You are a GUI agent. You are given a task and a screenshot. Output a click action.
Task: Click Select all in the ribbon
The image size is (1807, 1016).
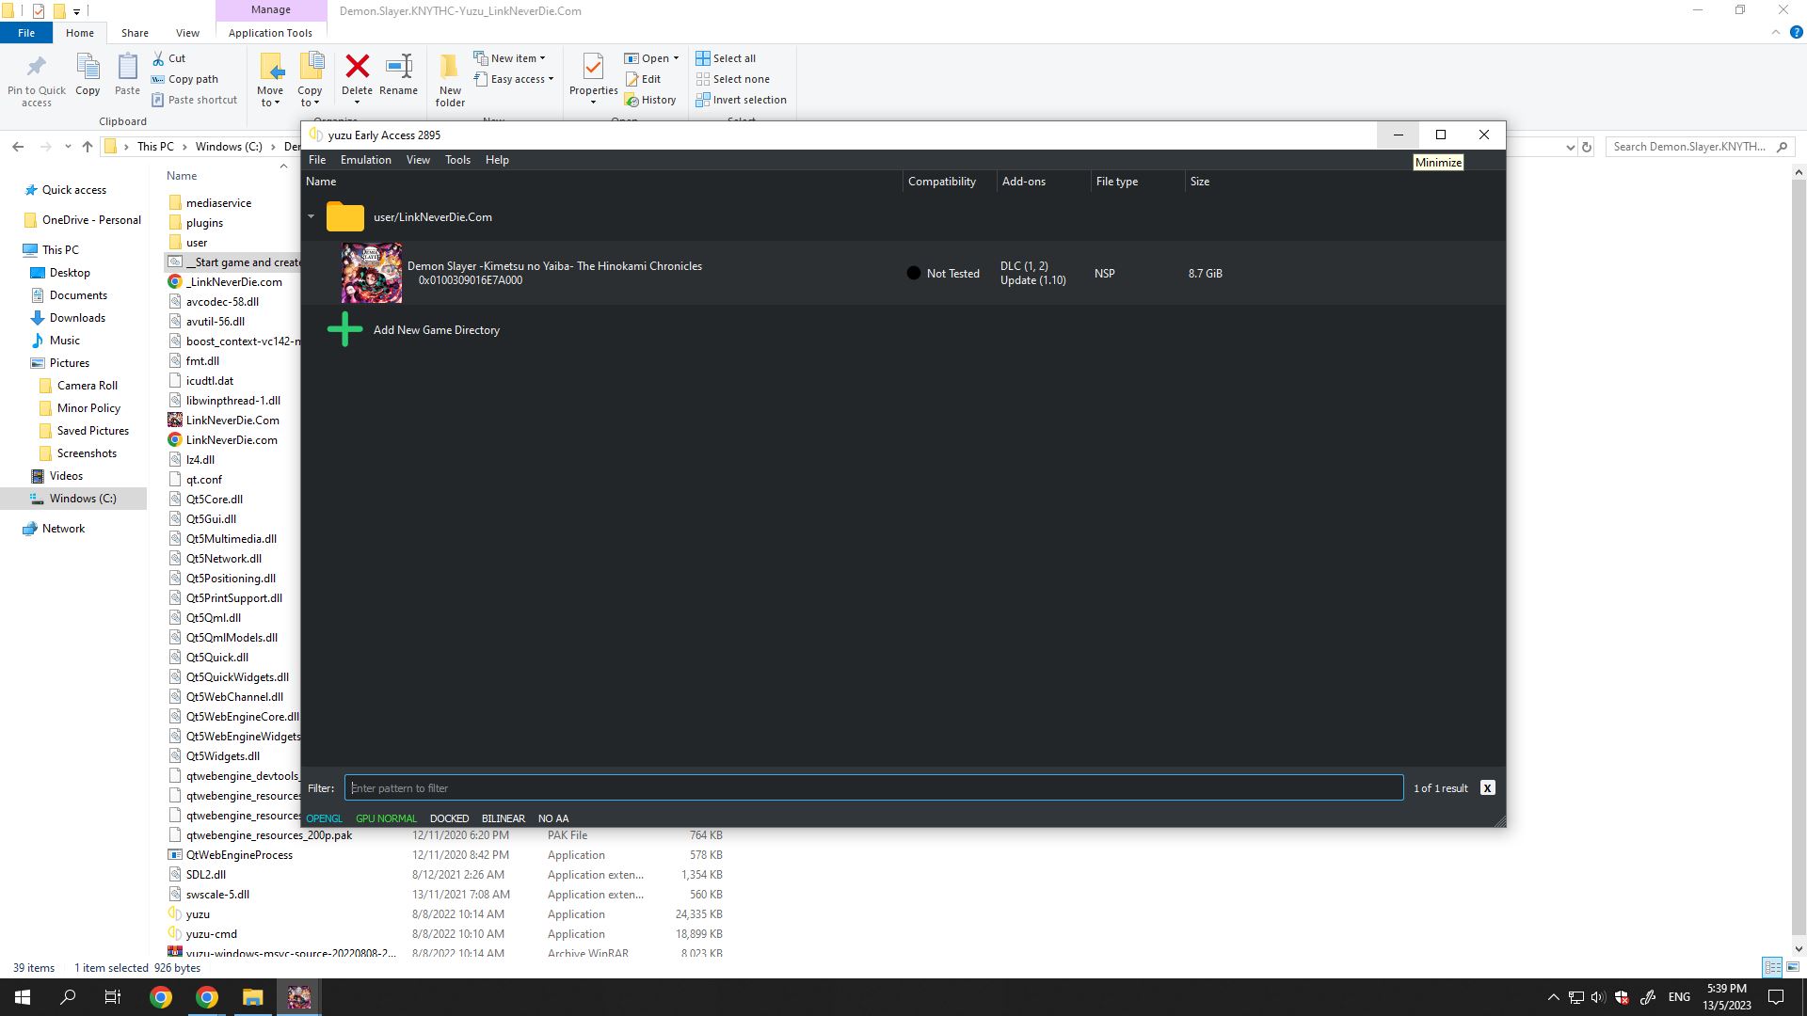(x=726, y=58)
